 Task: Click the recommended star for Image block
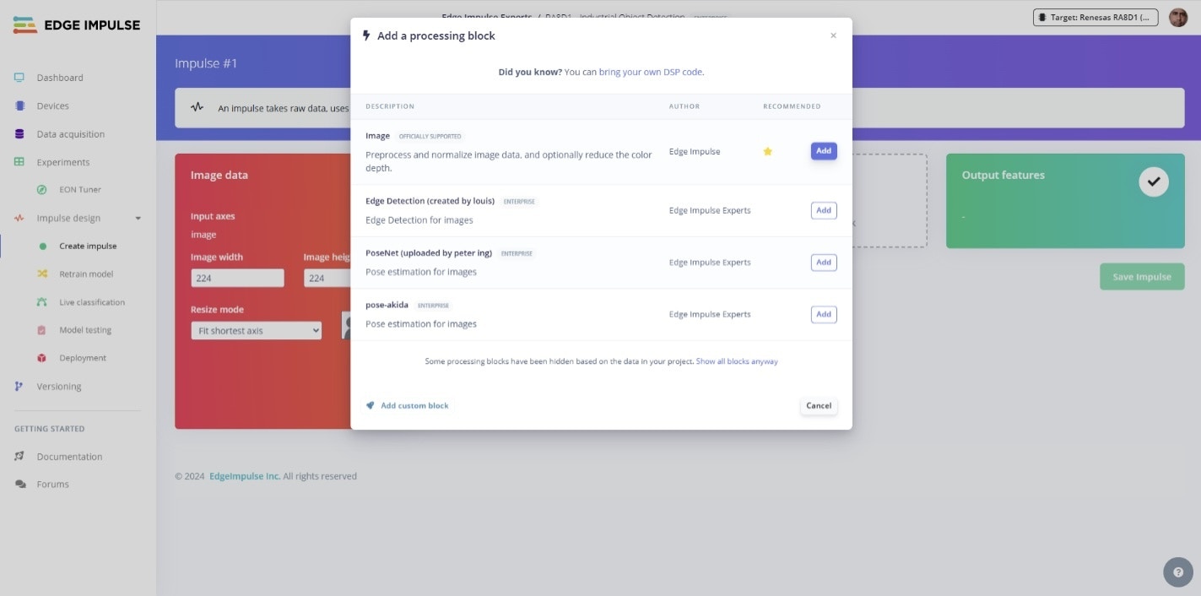[x=767, y=151]
